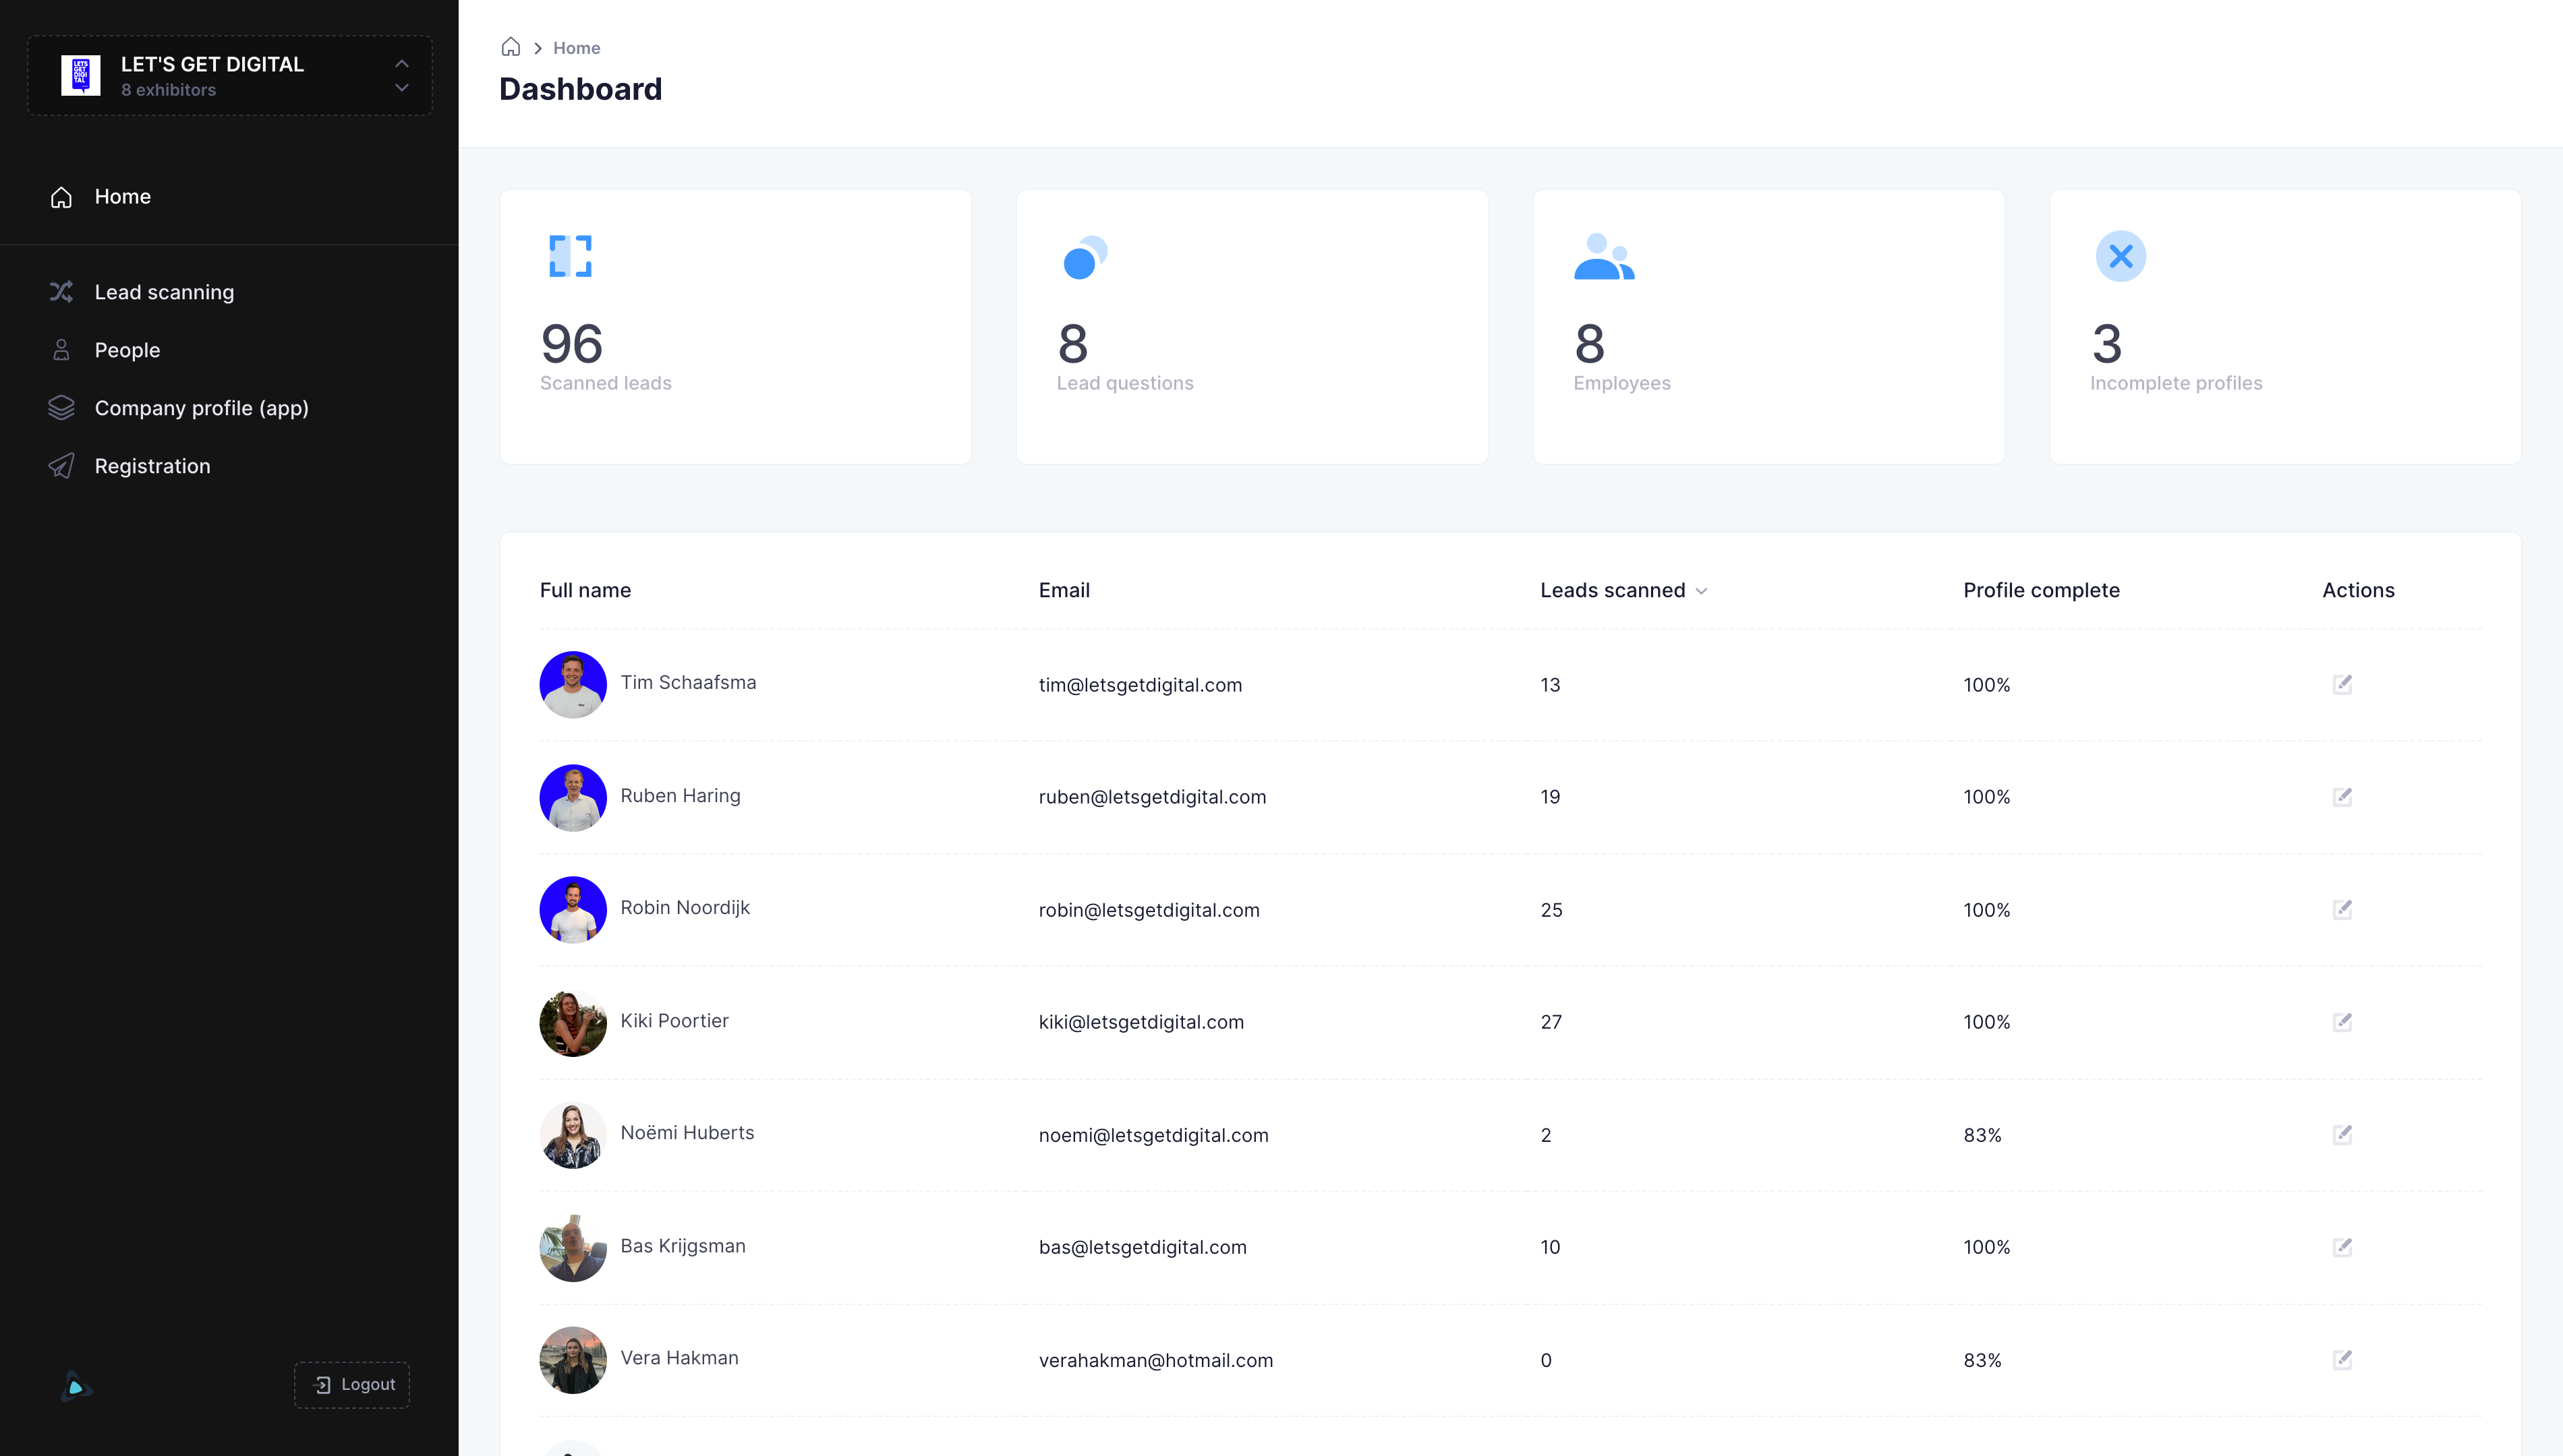
Task: Click the app logo beside the Logout button
Action: [76, 1386]
